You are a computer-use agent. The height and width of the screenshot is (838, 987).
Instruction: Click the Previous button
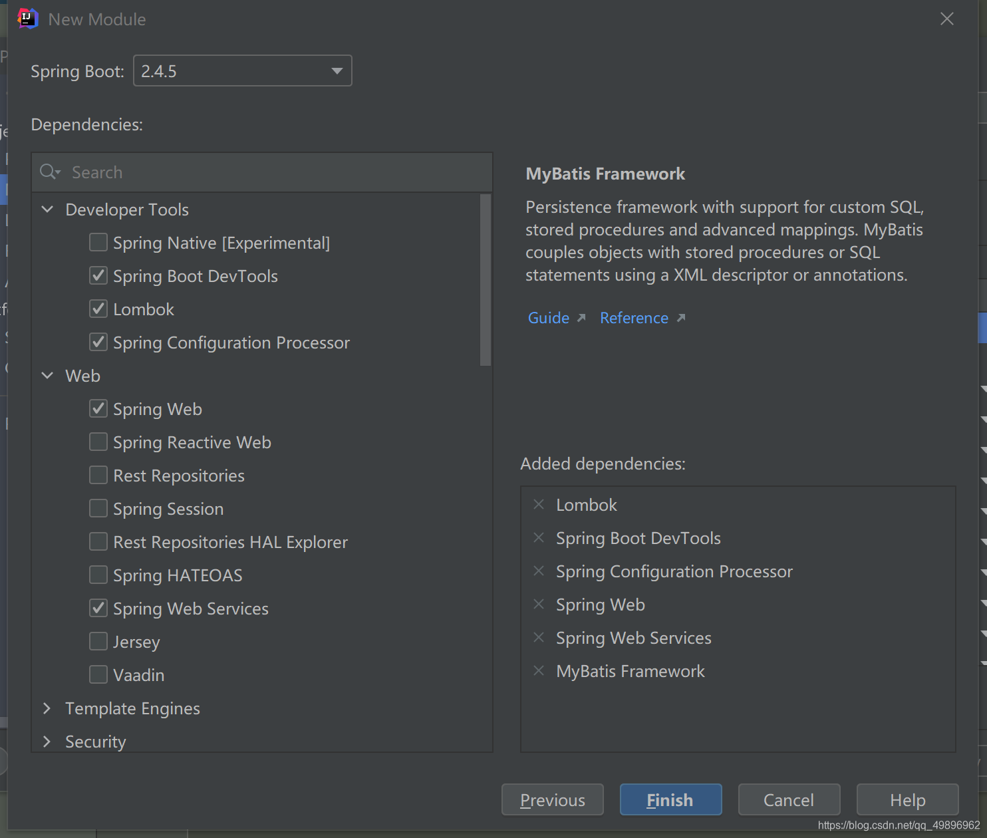pos(553,799)
